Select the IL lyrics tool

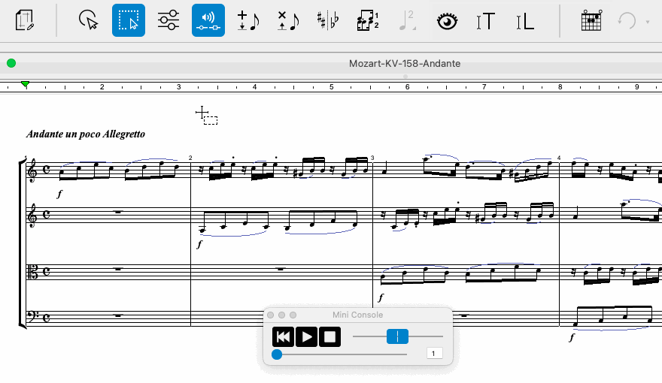pos(525,20)
